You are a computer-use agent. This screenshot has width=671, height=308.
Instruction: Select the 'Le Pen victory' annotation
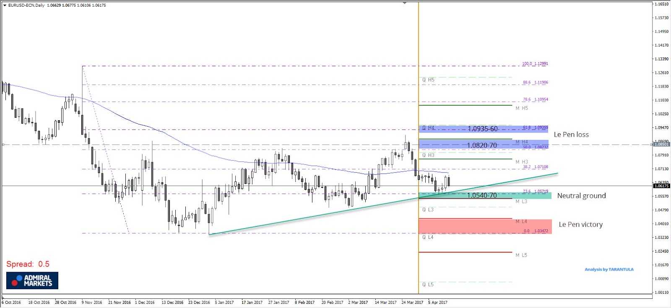tap(580, 225)
